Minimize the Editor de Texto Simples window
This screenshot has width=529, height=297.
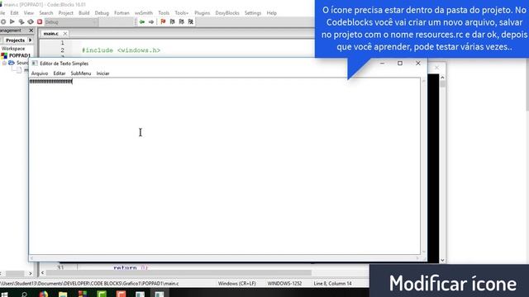pos(382,63)
